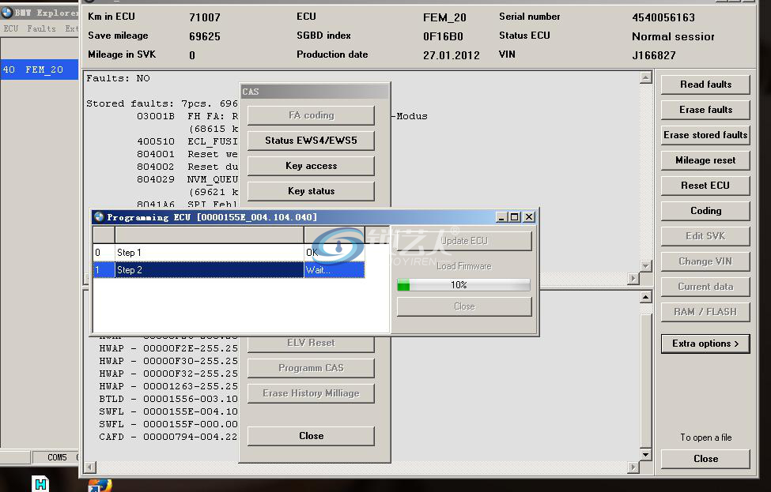The height and width of the screenshot is (492, 771).
Task: Click the Reset ECU button
Action: coord(705,185)
